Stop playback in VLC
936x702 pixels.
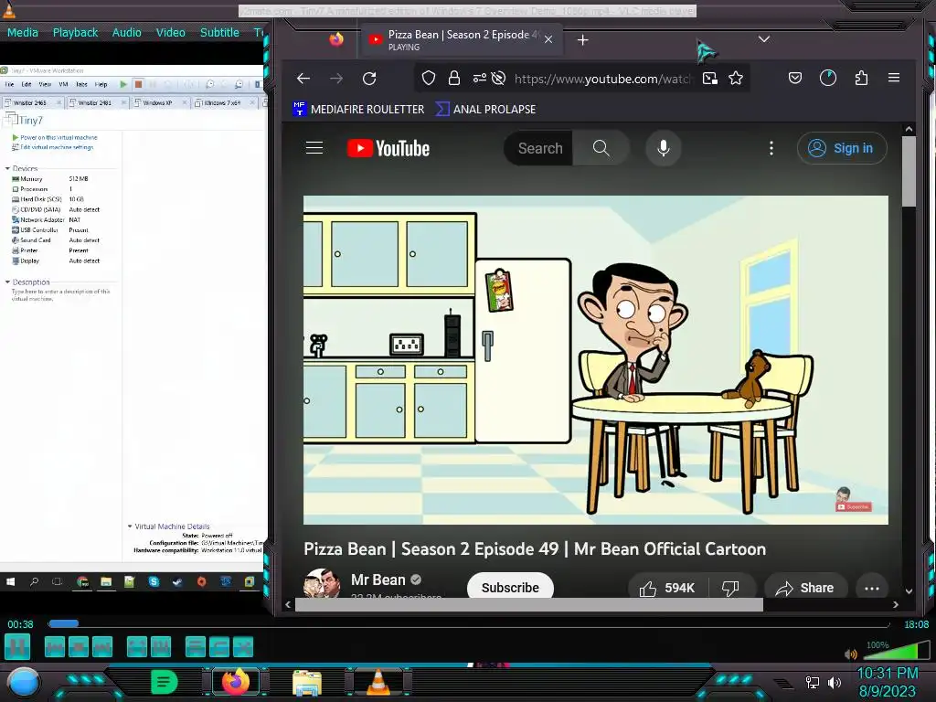pyautogui.click(x=79, y=647)
